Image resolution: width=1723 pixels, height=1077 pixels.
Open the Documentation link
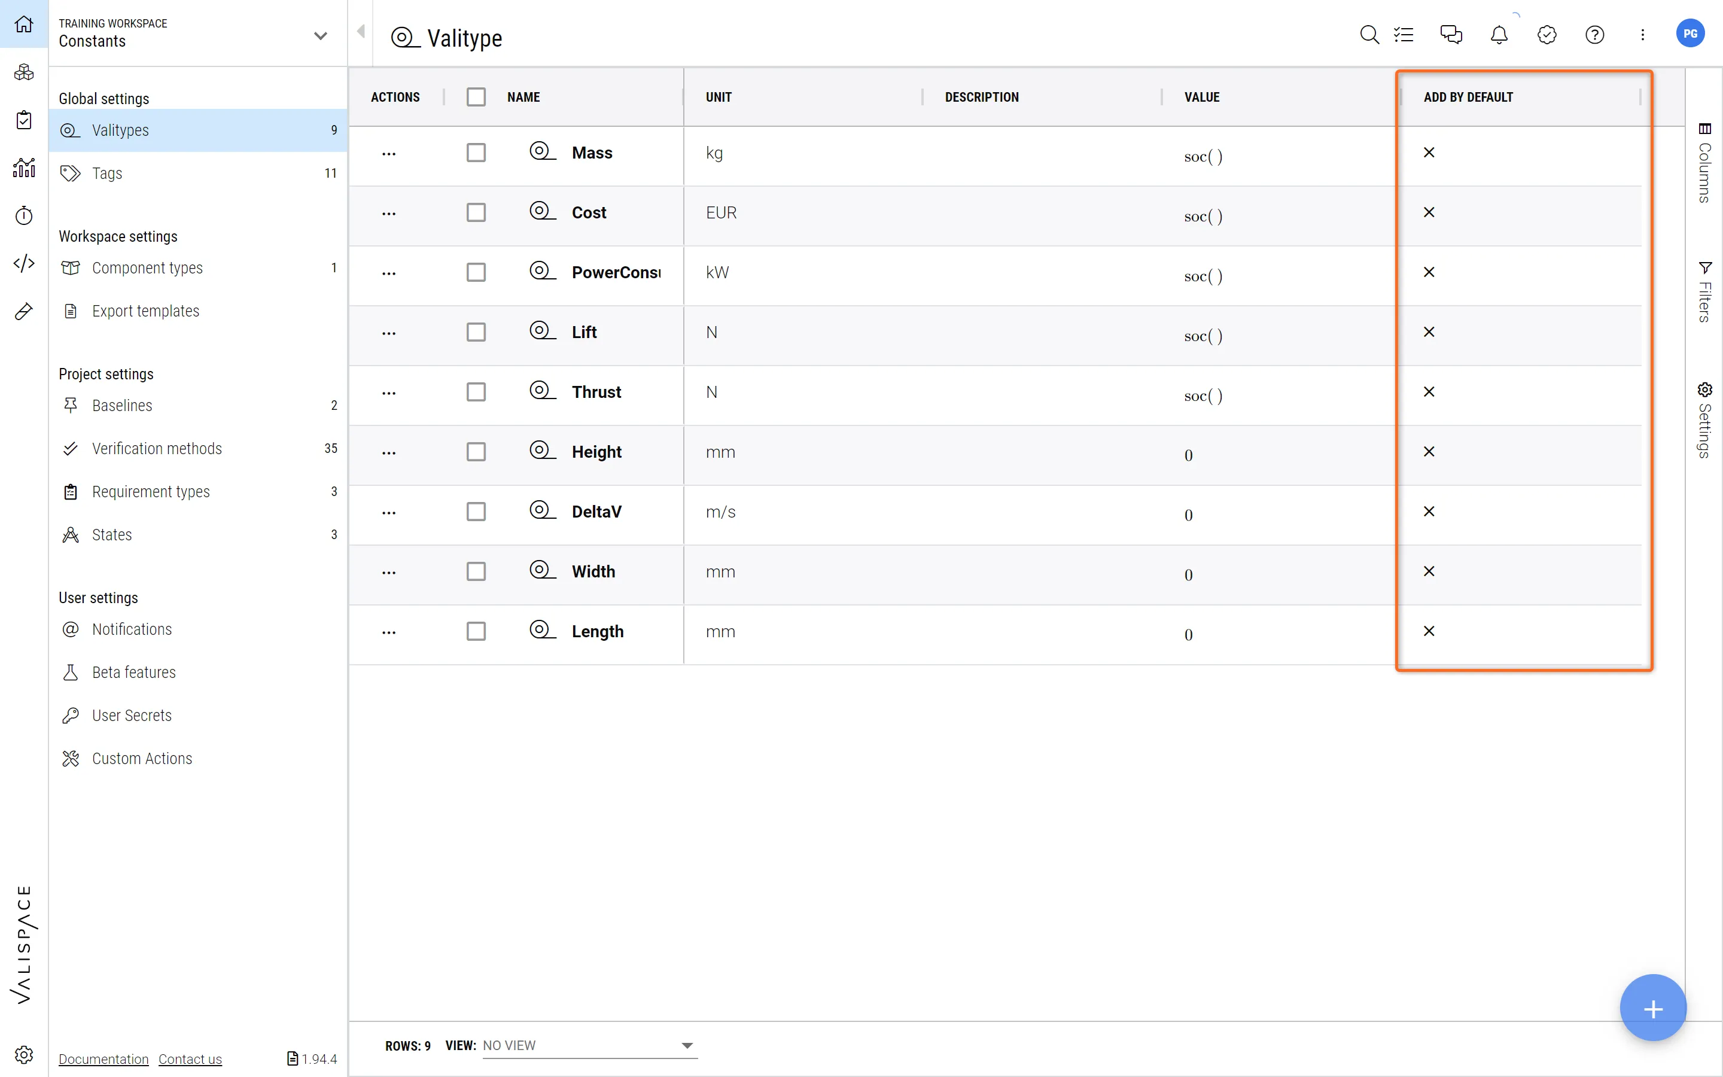(103, 1059)
